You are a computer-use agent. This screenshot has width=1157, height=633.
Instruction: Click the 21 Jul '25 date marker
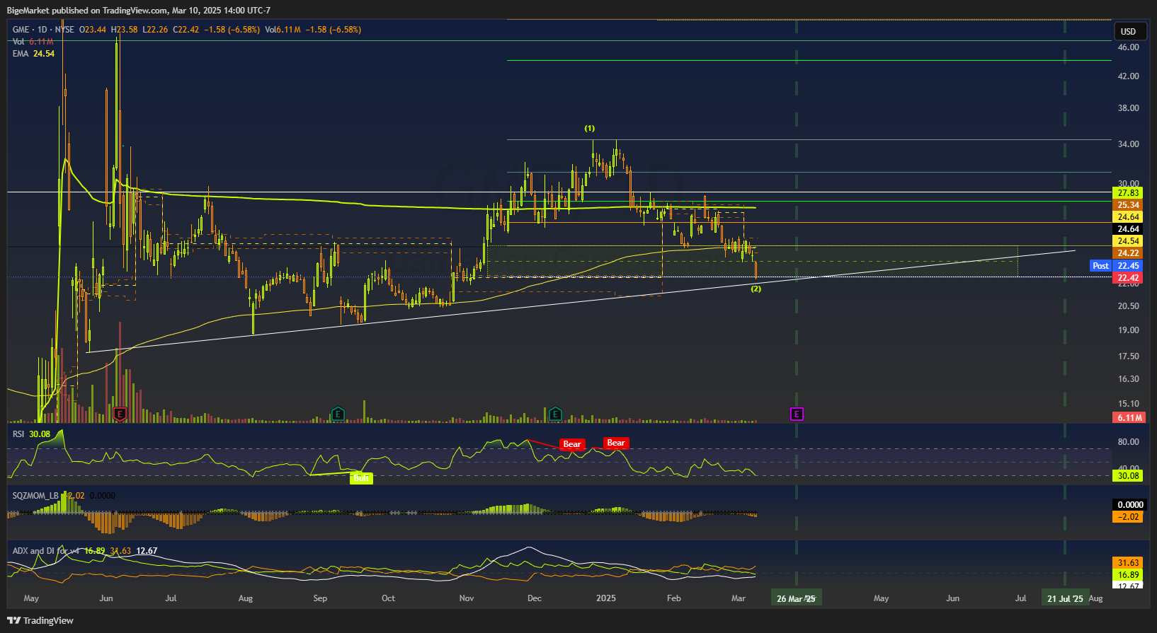pos(1066,598)
